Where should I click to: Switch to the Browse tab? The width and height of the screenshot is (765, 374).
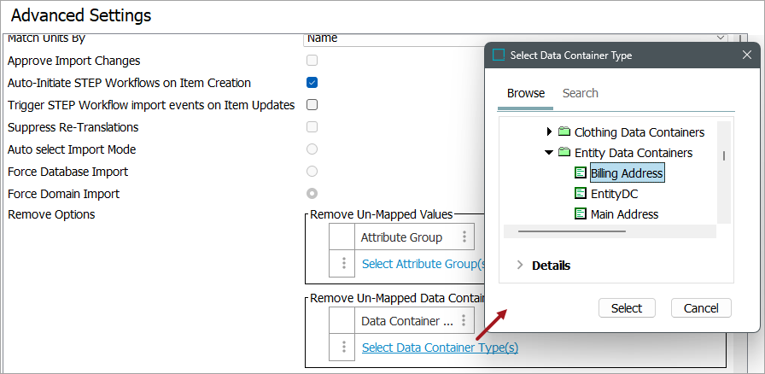click(525, 93)
